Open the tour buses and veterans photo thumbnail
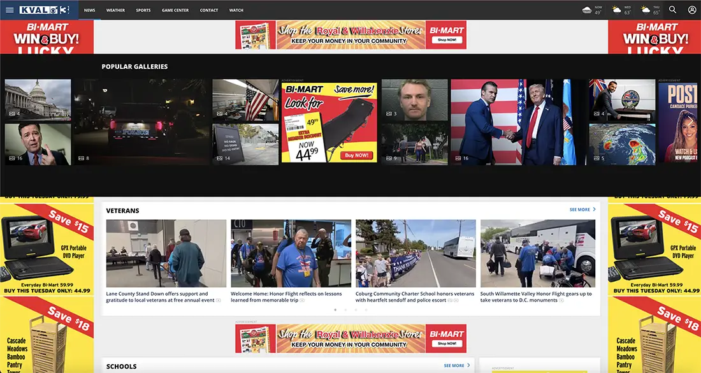 pos(538,253)
